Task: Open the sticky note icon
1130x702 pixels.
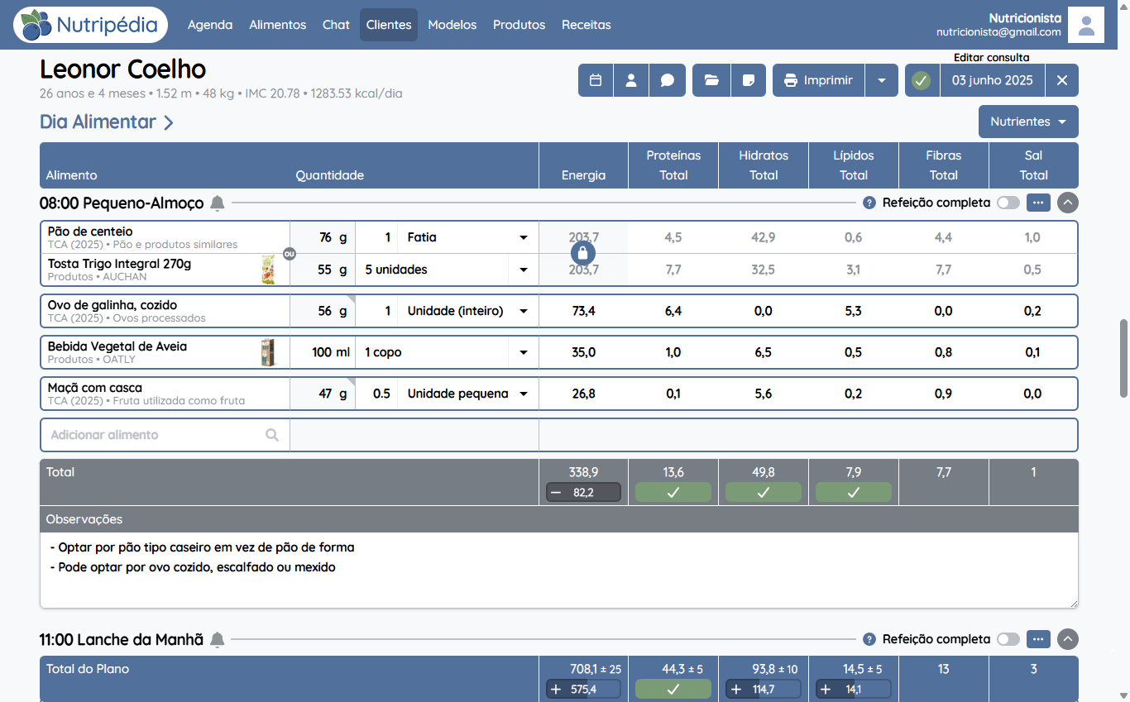Action: (748, 80)
